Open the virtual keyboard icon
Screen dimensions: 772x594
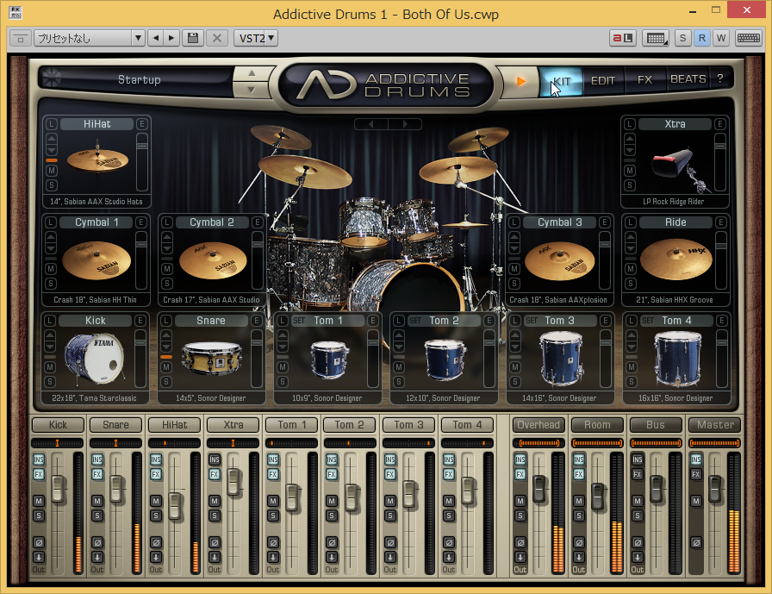[x=749, y=38]
